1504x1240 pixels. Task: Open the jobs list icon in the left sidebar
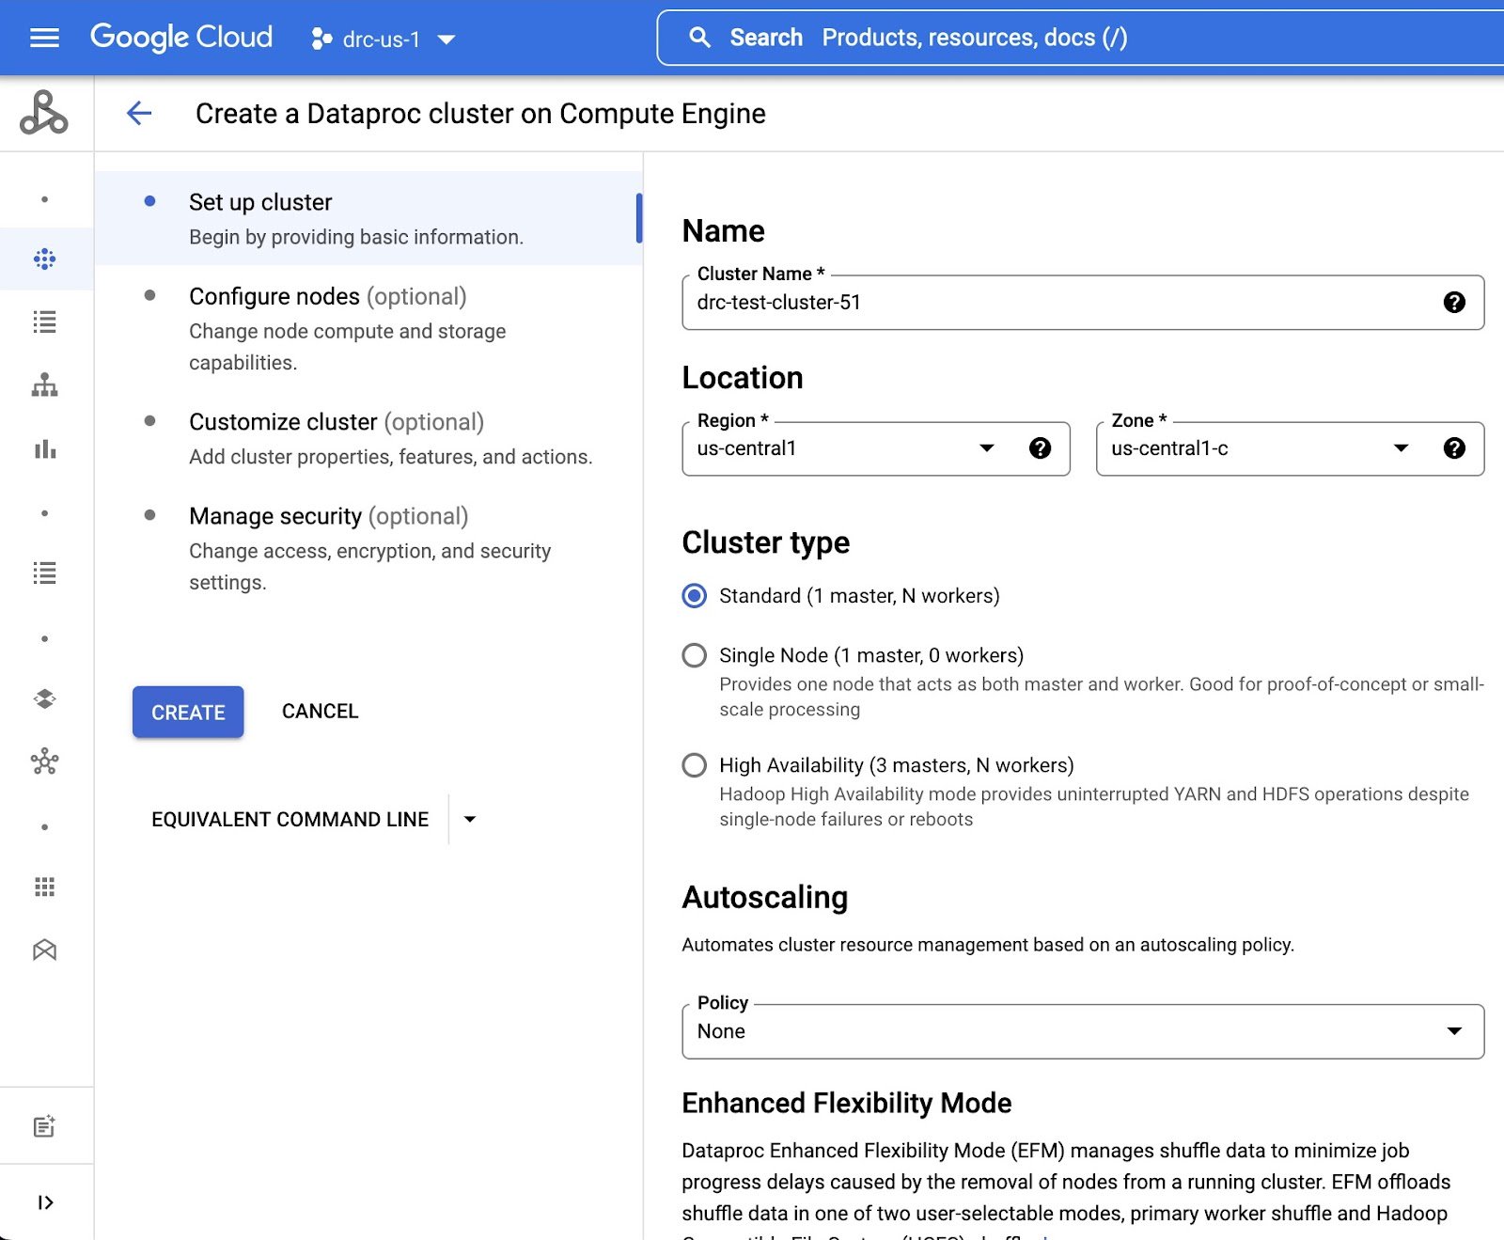[x=44, y=322]
